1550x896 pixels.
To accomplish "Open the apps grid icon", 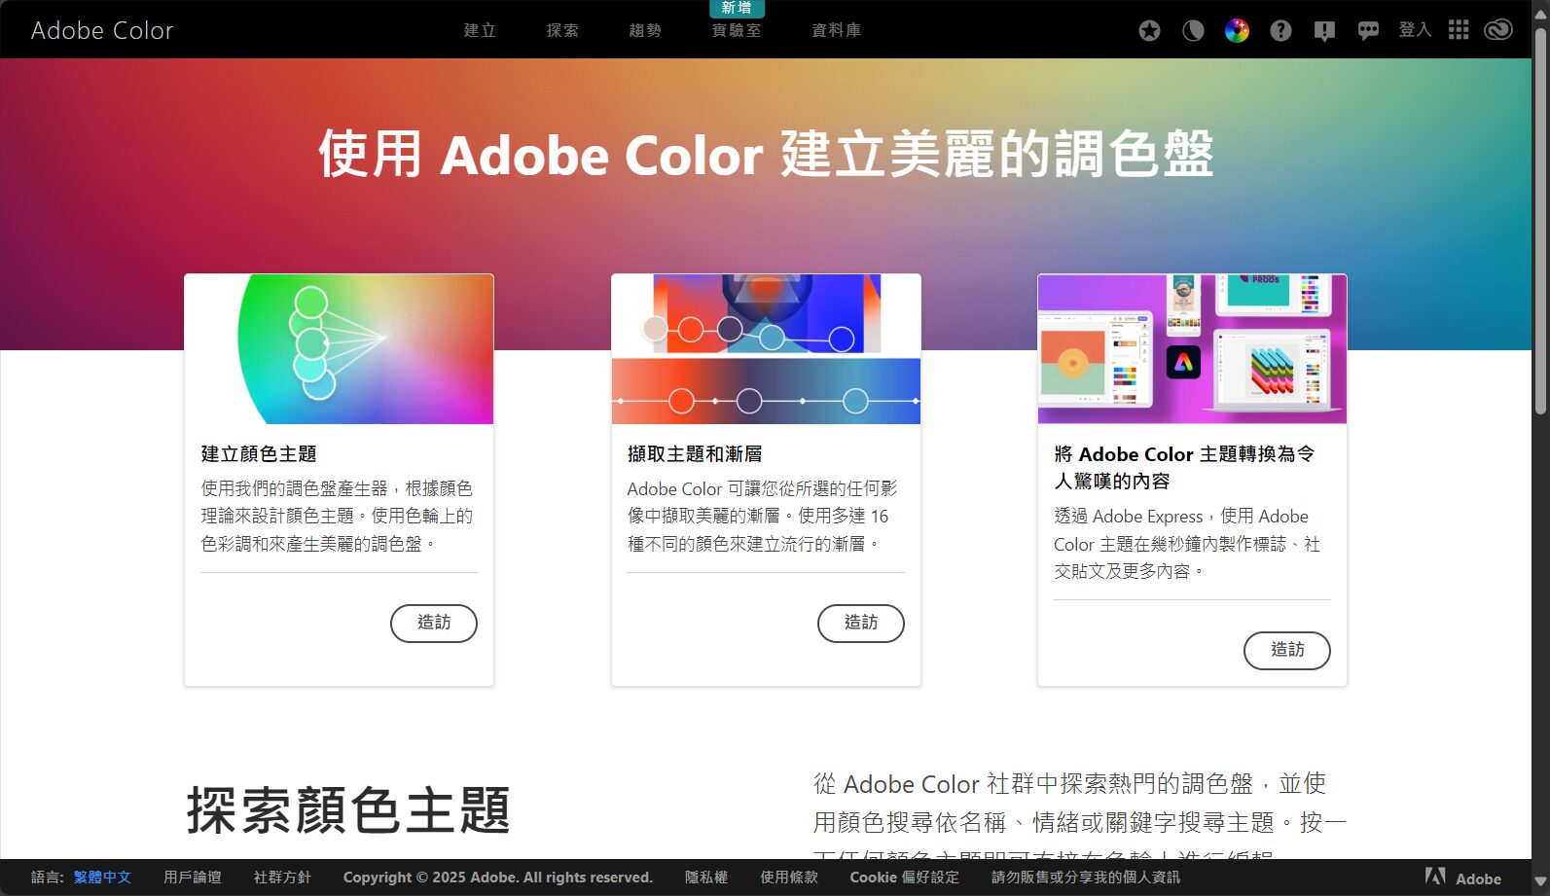I will point(1458,30).
